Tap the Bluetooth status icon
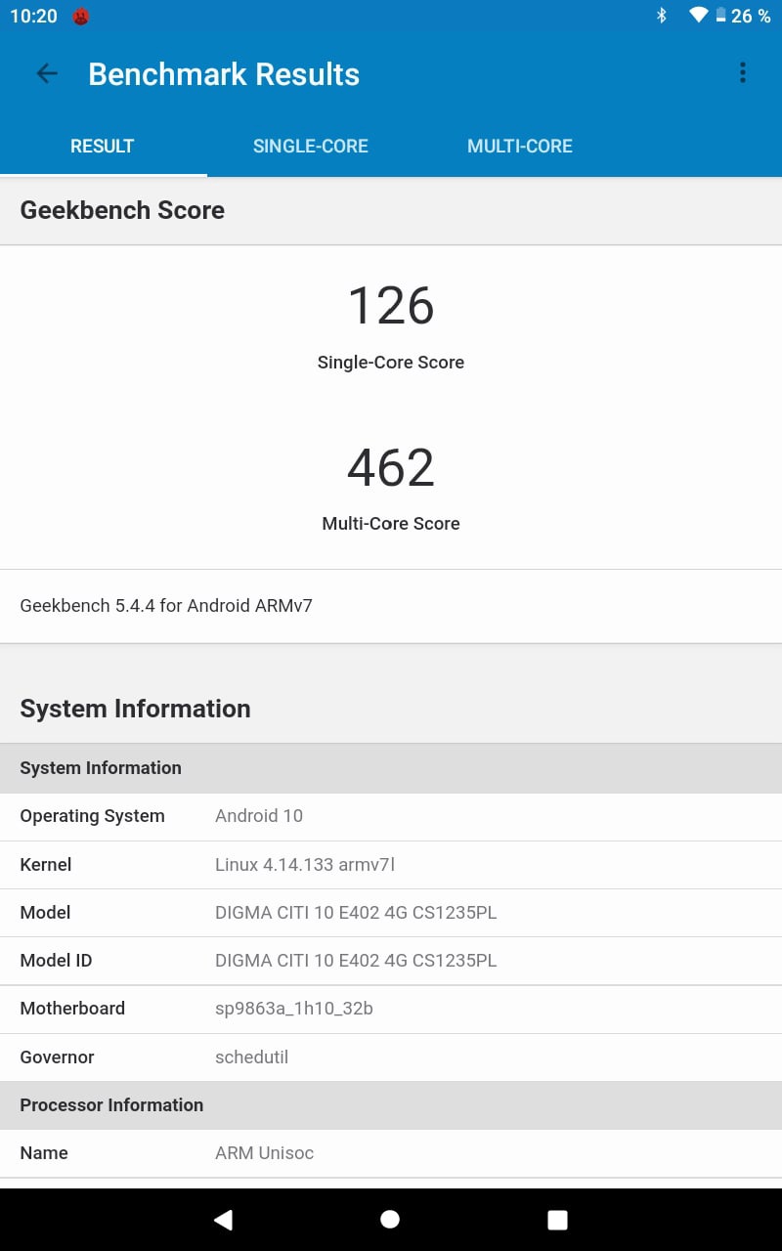 [662, 16]
